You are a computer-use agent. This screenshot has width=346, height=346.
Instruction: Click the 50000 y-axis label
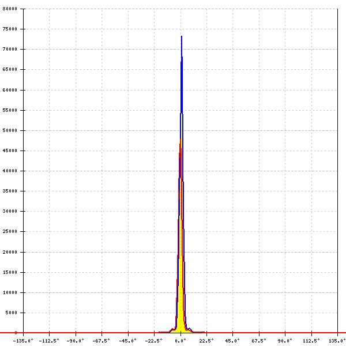(10, 130)
